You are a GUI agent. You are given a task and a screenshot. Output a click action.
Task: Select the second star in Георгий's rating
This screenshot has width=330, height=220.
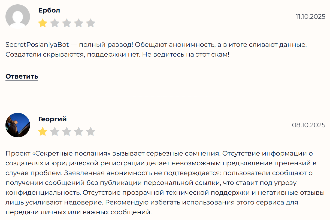(x=55, y=132)
